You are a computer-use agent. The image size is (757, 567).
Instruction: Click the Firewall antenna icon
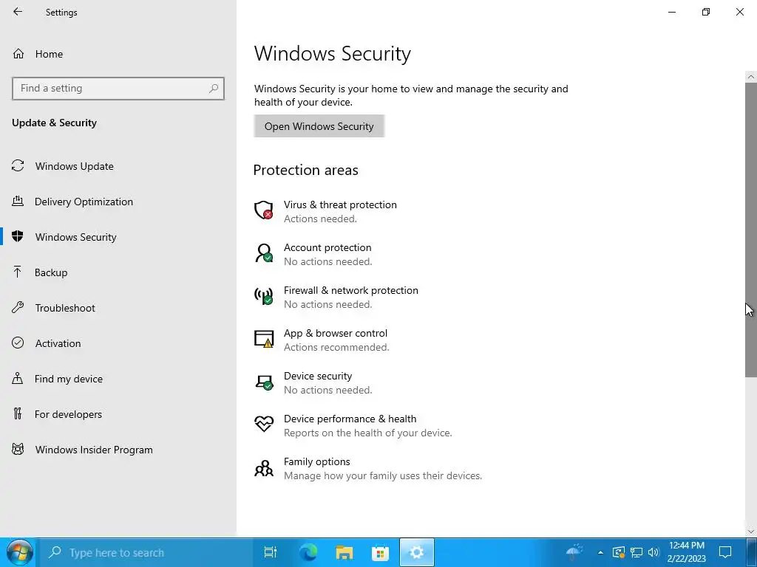pyautogui.click(x=264, y=296)
